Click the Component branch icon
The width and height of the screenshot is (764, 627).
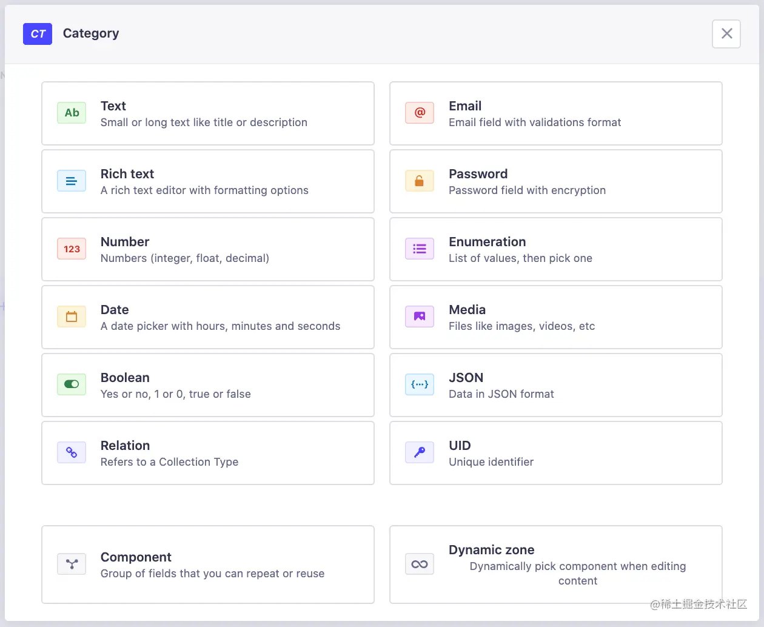(x=72, y=564)
